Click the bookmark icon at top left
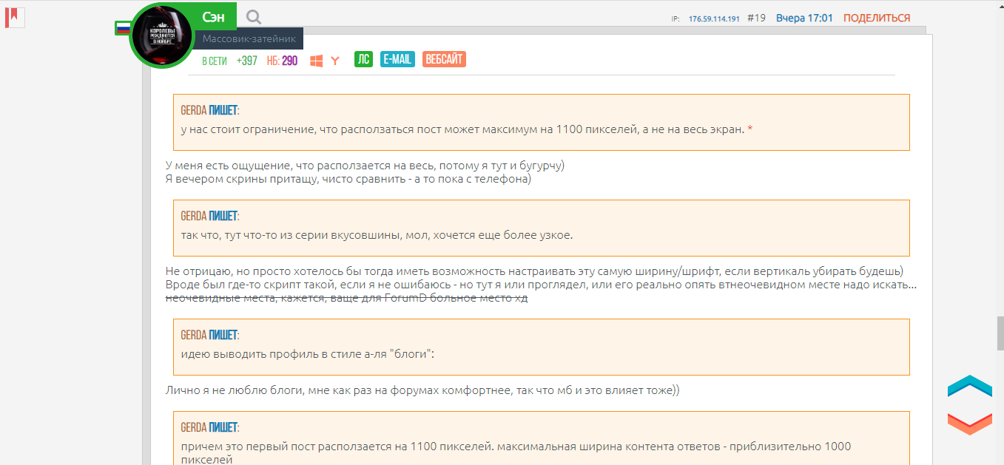1004x465 pixels. click(x=15, y=17)
